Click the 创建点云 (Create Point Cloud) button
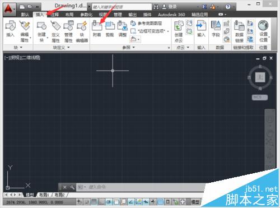This screenshot has width=280, height=208. [x=179, y=31]
